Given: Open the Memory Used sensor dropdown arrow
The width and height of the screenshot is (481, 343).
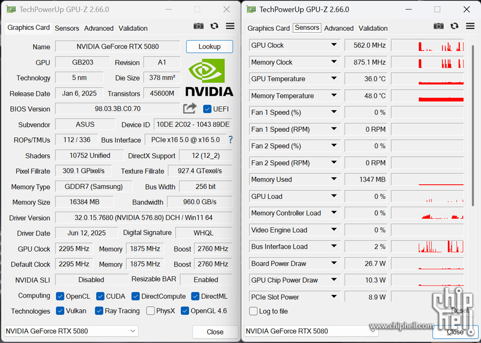Looking at the screenshot, I should pos(334,179).
